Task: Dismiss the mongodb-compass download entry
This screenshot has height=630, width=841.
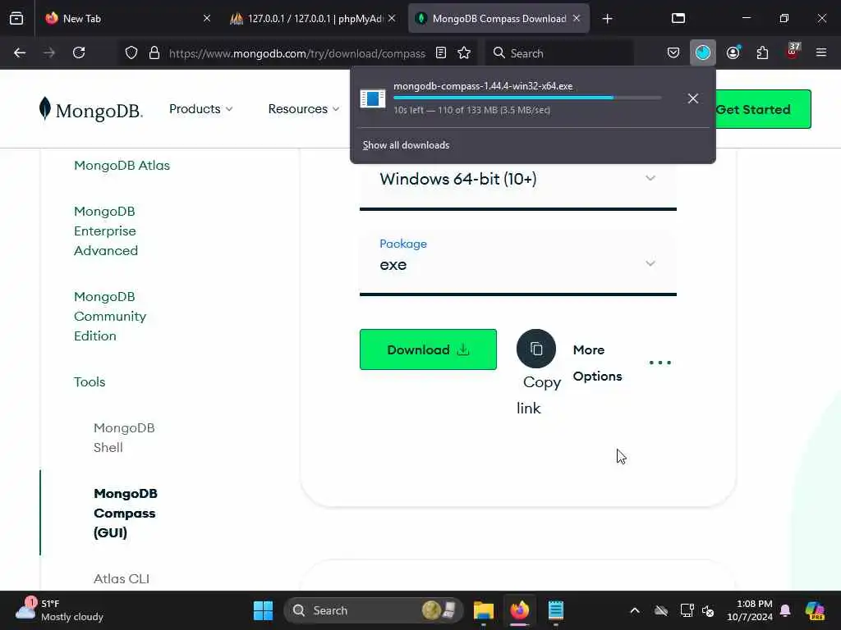Action: click(x=693, y=98)
